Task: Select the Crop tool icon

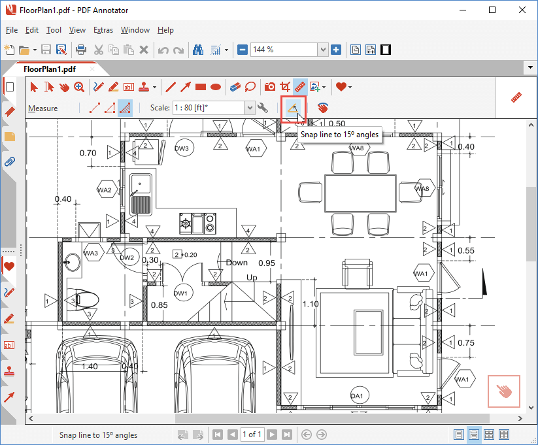Action: point(285,86)
